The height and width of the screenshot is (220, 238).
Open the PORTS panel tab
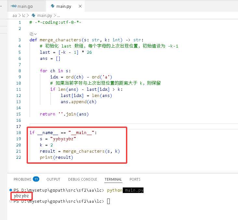click(135, 179)
